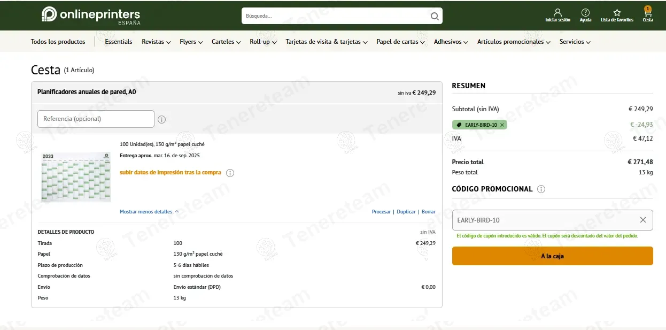Expand the Roll-up dropdown
The image size is (666, 330).
263,42
